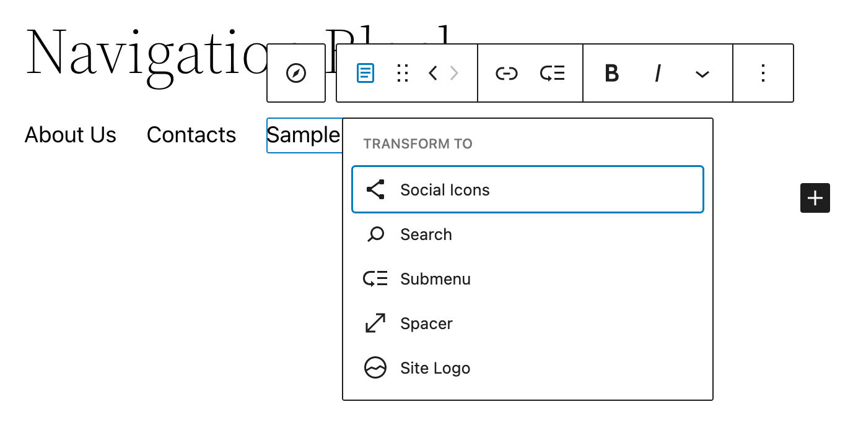This screenshot has height=433, width=866.
Task: Click the drag handle dots icon
Action: click(403, 74)
